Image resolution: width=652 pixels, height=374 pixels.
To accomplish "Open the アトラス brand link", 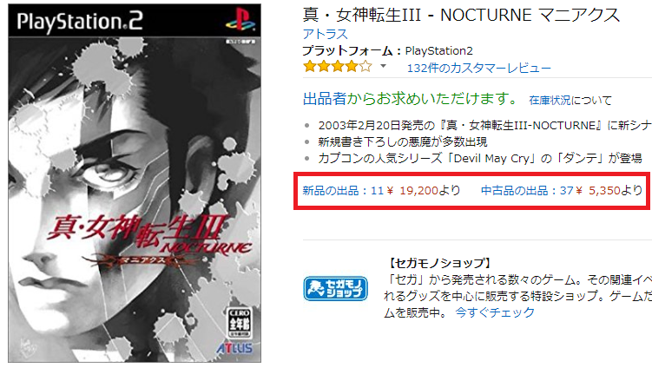I will click(x=325, y=34).
